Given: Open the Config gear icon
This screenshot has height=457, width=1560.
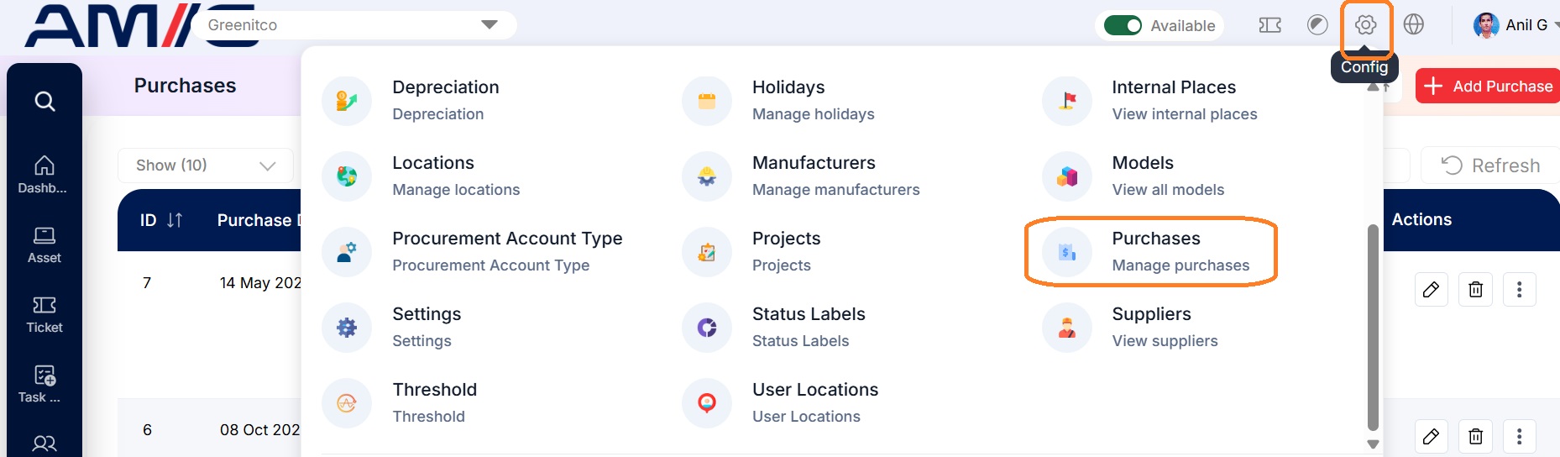Looking at the screenshot, I should [x=1365, y=25].
